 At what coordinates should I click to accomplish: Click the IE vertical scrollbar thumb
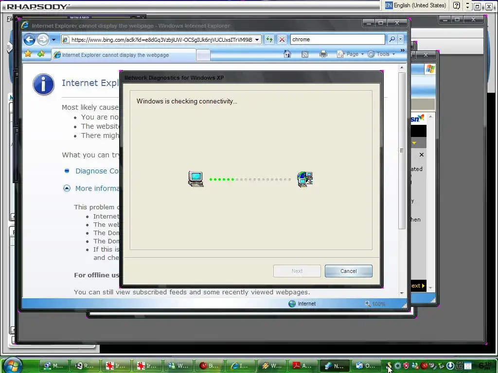pyautogui.click(x=402, y=151)
